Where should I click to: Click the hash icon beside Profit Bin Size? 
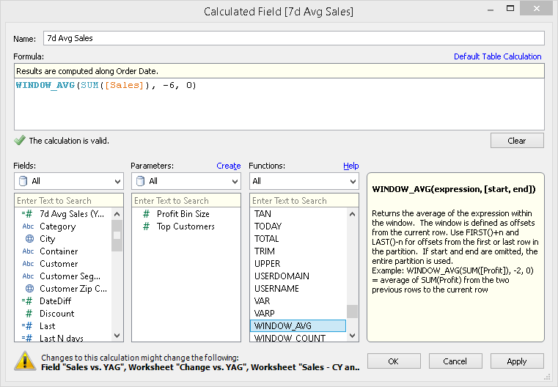tap(146, 214)
